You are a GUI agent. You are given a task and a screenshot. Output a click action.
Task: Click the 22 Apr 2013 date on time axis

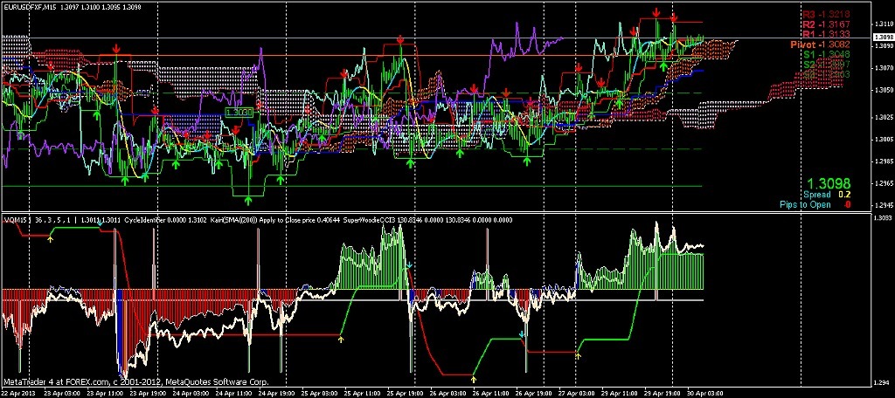[18, 393]
